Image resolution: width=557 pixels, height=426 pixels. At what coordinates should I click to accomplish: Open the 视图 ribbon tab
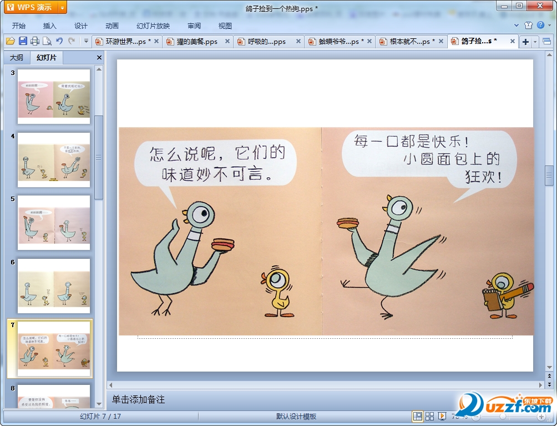point(225,26)
